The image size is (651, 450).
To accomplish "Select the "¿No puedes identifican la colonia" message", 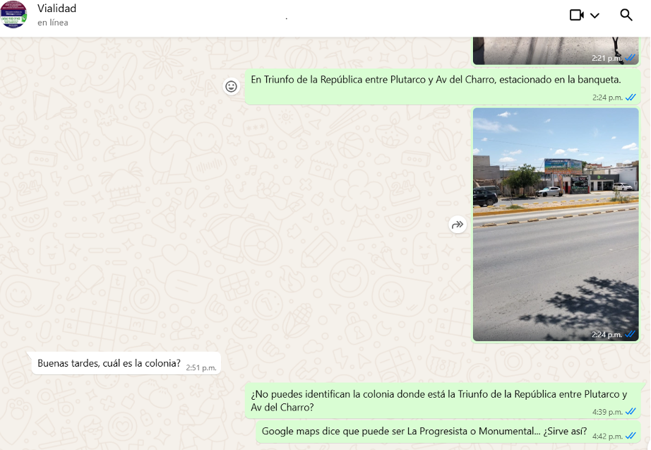I will pyautogui.click(x=438, y=401).
